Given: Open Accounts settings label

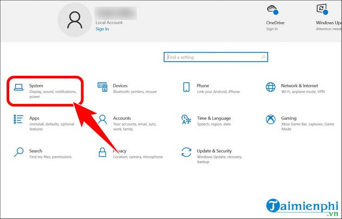Looking at the screenshot, I should [122, 118].
